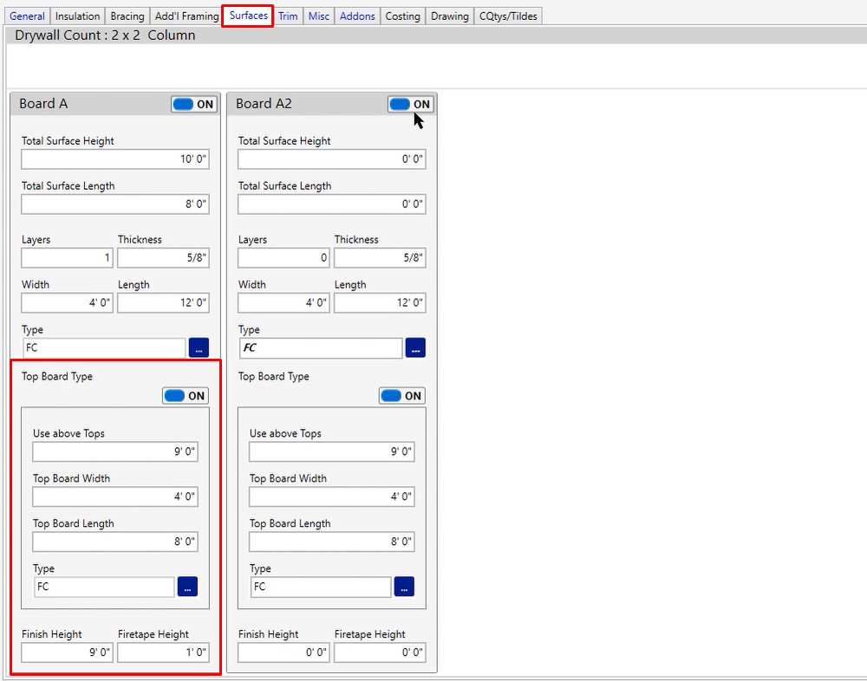
Task: Select the Add'l Framing tab
Action: 186,16
